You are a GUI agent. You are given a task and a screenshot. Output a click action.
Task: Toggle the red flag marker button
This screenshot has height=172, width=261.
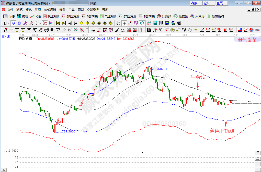coord(51,23)
